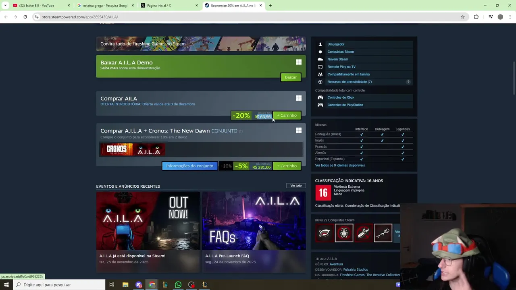Select the A.I.L.A Steam tab
Screen dimensions: 516x290
click(233, 6)
